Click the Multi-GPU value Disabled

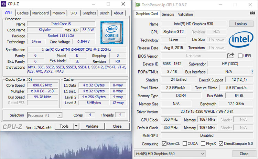(x=207, y=136)
